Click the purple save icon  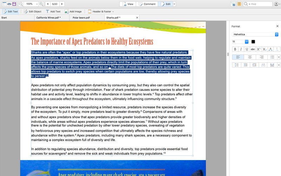(14, 4)
